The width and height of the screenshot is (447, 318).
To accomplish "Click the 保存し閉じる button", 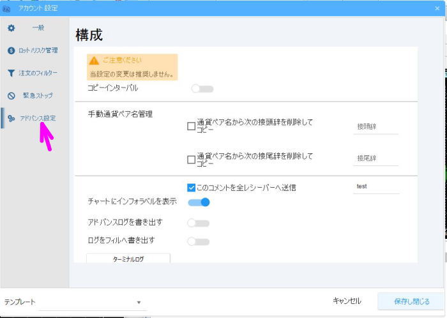I will 411,301.
